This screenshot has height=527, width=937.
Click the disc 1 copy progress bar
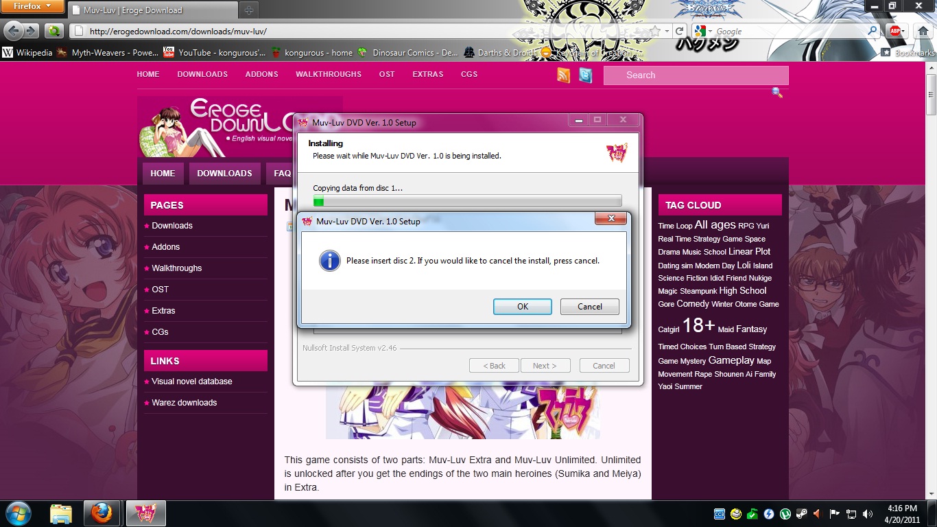(x=468, y=201)
